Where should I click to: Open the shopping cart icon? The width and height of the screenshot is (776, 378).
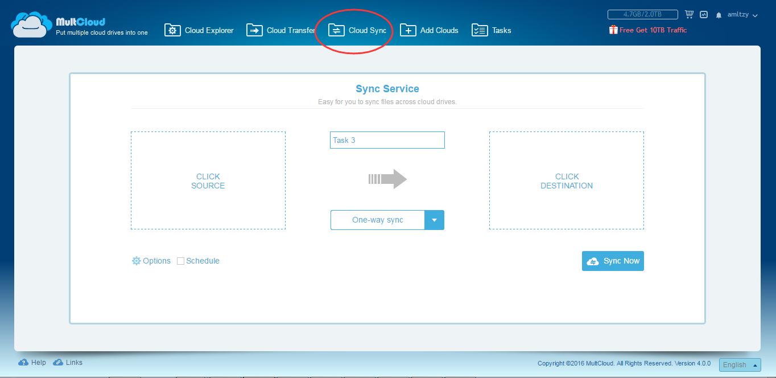point(690,14)
